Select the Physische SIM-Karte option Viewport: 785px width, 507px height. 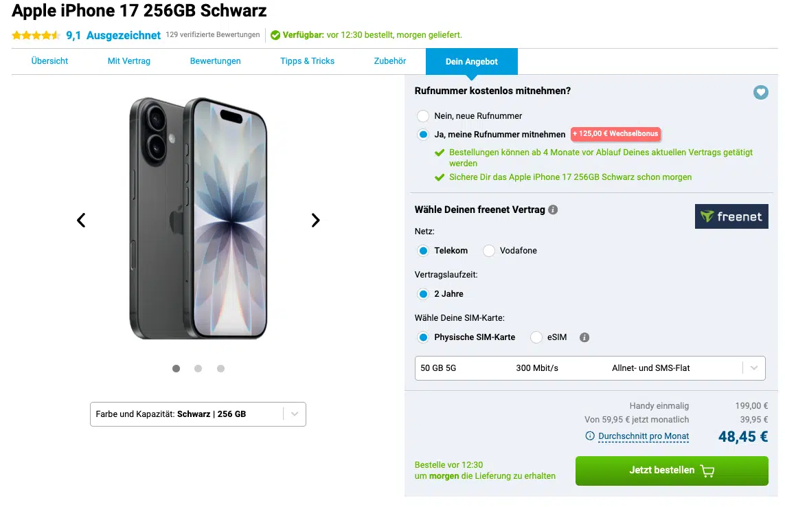point(423,337)
